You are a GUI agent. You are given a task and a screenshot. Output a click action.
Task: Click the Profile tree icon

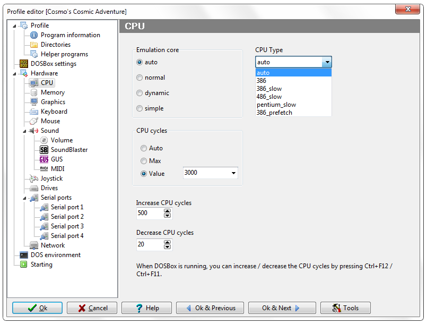coord(24,25)
